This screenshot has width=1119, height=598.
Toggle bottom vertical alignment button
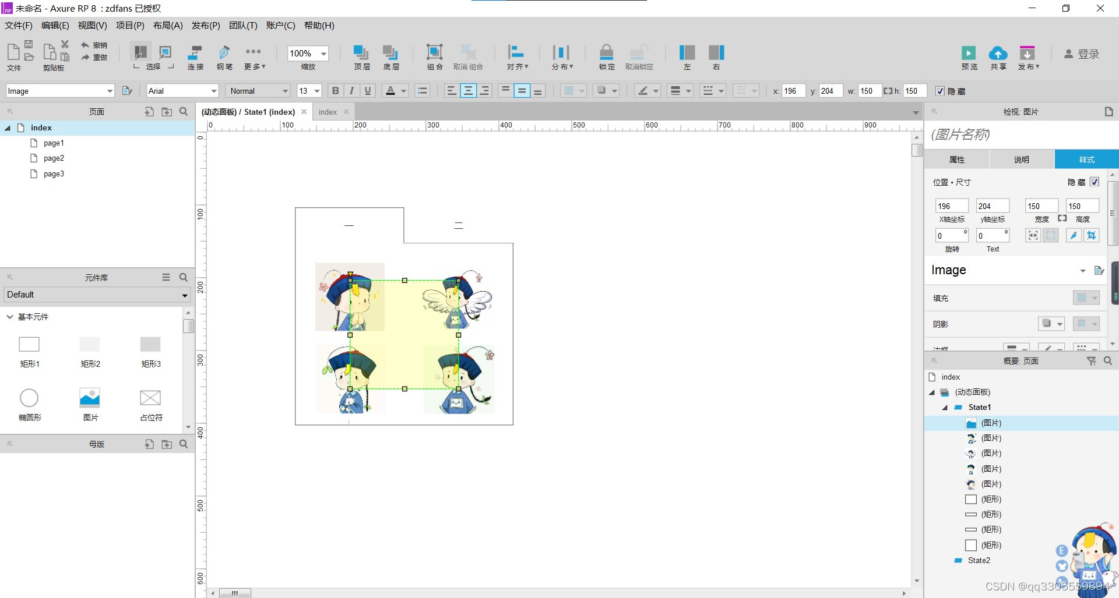tap(539, 91)
